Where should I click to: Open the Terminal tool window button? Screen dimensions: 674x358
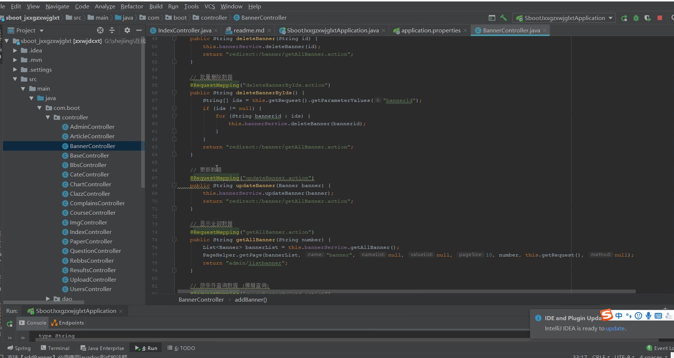pyautogui.click(x=55, y=348)
